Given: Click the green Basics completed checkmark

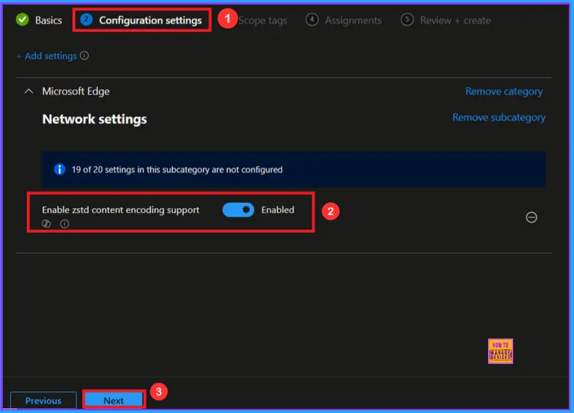Looking at the screenshot, I should 22,20.
